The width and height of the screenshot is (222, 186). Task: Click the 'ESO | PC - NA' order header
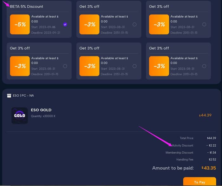coord(23,95)
